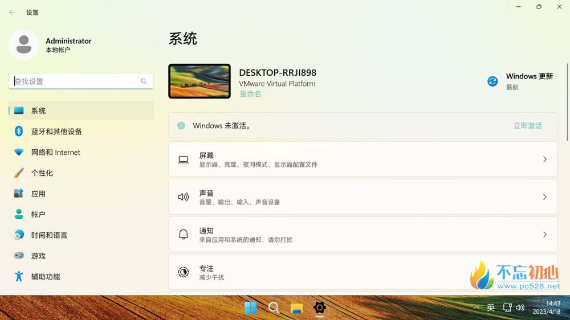Expand the 通知 notifications settings row
570x320 pixels.
click(x=363, y=235)
